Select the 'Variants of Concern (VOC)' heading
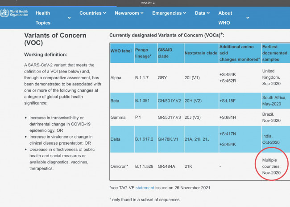This screenshot has height=207, width=290. pos(55,39)
